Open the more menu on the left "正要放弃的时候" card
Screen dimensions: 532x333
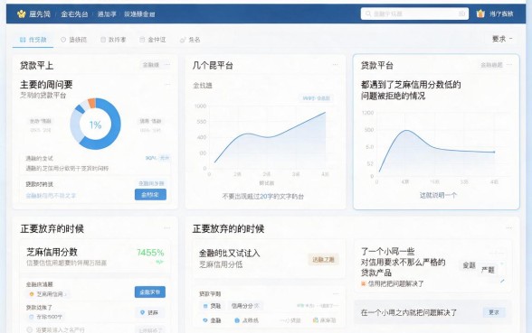[x=167, y=227]
